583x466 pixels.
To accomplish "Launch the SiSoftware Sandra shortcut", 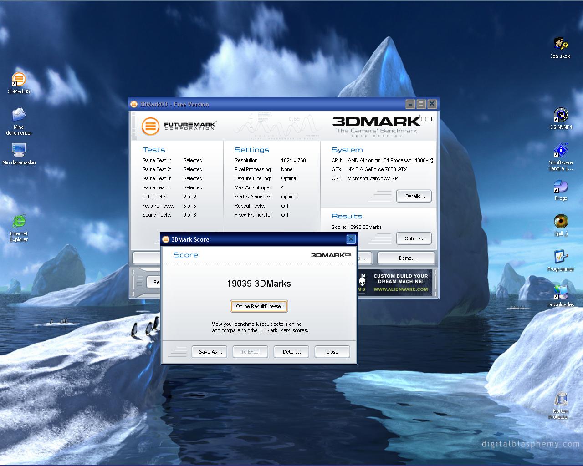I will 561,150.
